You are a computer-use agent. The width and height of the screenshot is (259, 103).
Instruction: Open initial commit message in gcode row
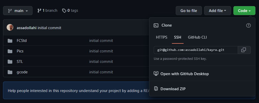tap(101, 72)
